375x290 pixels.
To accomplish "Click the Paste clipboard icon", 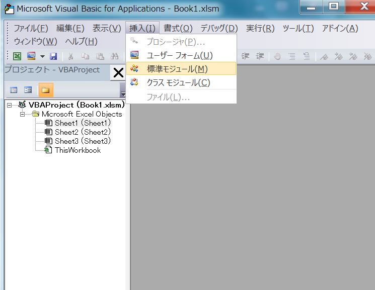I will click(x=100, y=56).
